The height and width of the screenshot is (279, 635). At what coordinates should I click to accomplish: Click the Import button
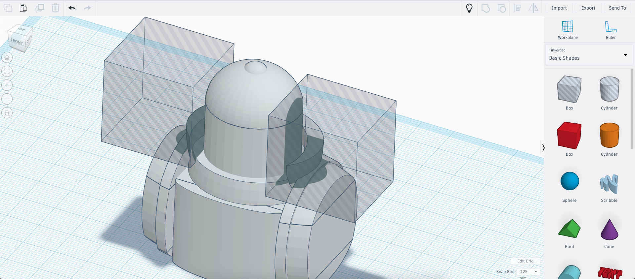559,8
